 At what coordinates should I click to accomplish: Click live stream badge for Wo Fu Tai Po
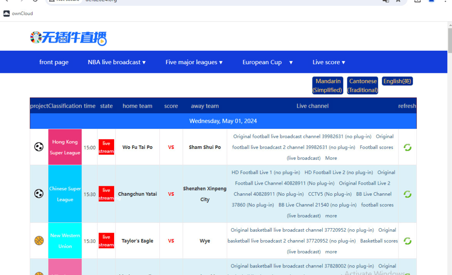tap(106, 147)
